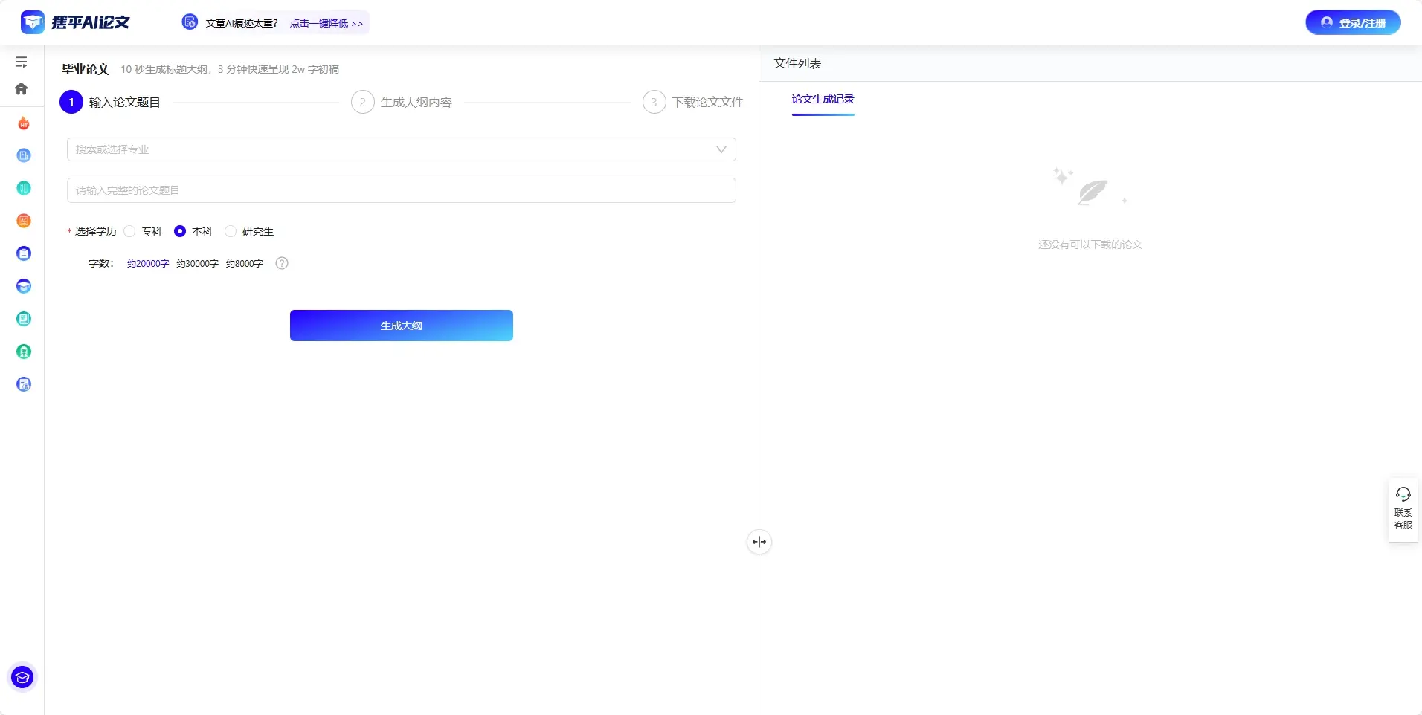The width and height of the screenshot is (1422, 715).
Task: Select the 本科 education radio button
Action: 180,231
